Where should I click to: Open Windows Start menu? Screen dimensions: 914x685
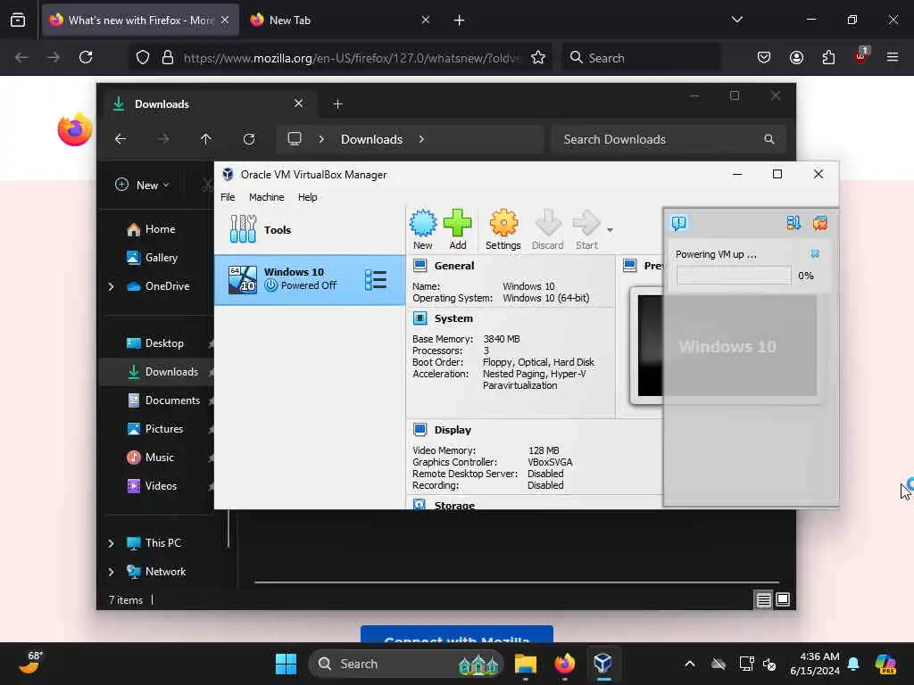coord(286,664)
